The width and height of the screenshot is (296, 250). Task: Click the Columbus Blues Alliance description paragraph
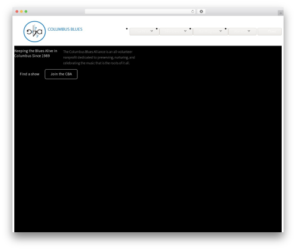coord(99,57)
